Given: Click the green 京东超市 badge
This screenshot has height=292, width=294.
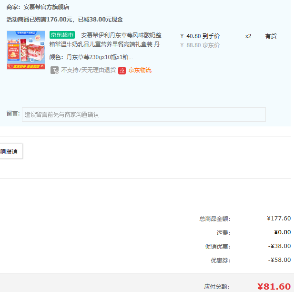Looking at the screenshot, I should [x=62, y=35].
